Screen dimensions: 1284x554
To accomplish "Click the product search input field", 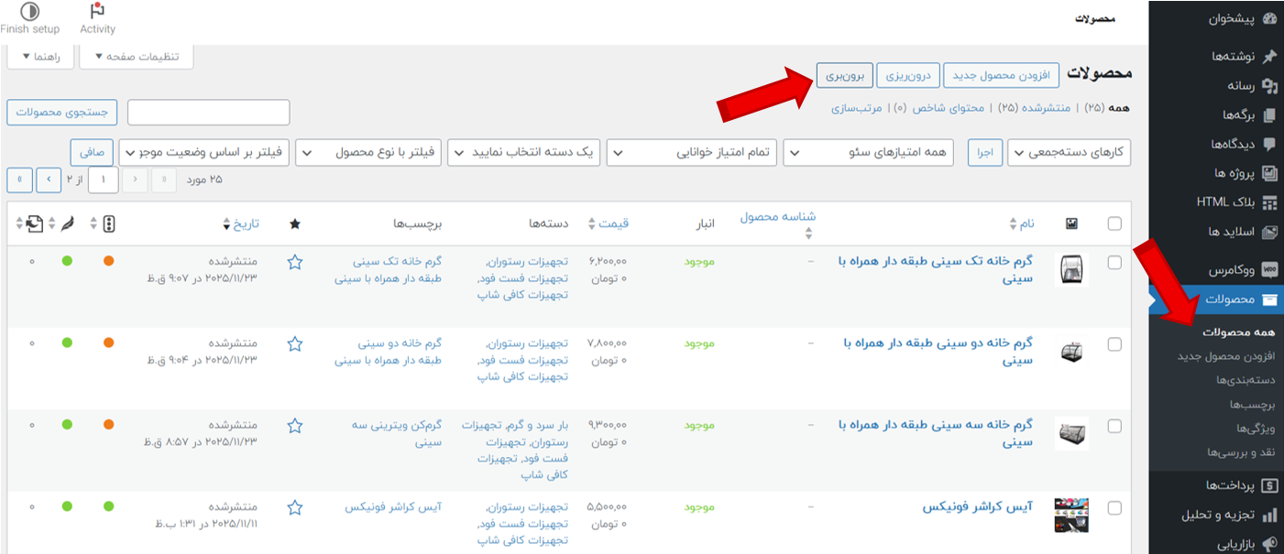I will [208, 113].
